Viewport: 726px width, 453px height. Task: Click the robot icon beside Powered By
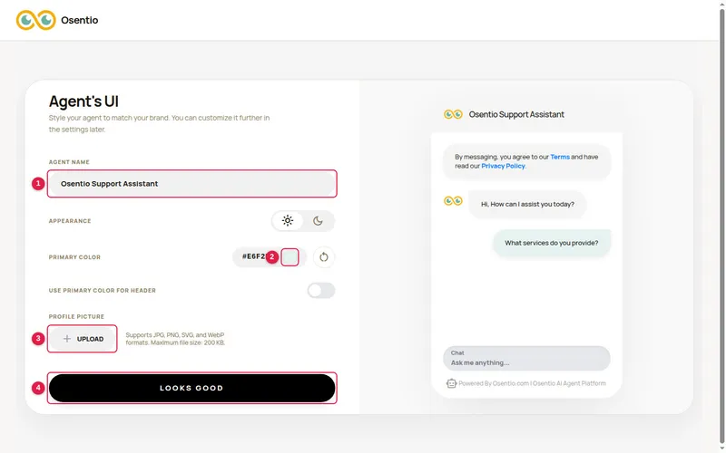[x=451, y=383]
